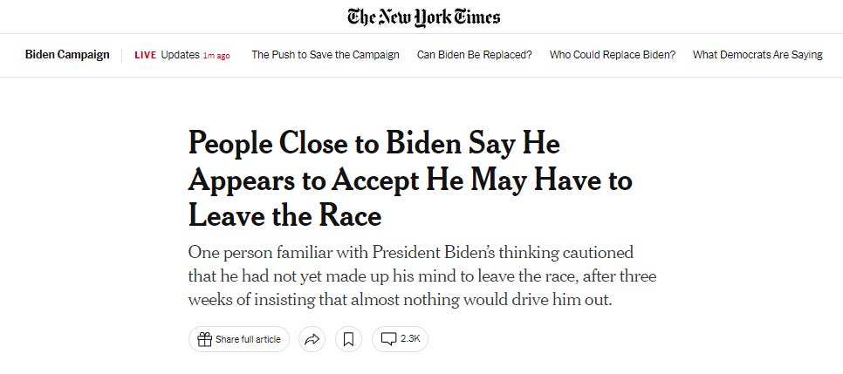Click the headline 'People Close to Biden Say He'
The image size is (843, 374).
[374, 144]
